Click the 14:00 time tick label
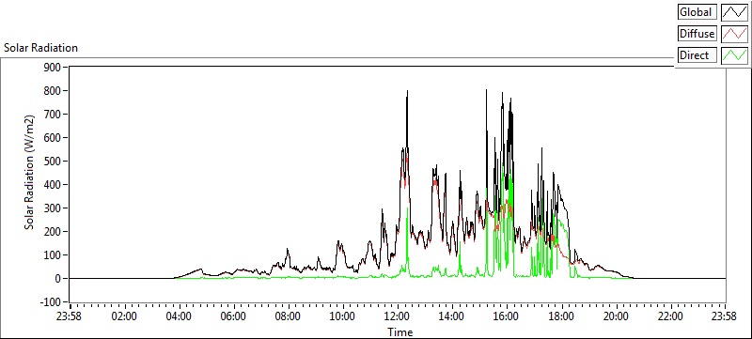The width and height of the screenshot is (752, 339). (x=452, y=316)
